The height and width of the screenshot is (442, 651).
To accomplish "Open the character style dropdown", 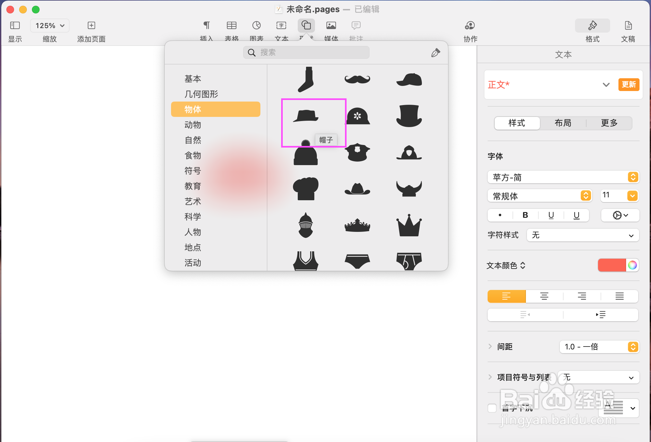I will [582, 235].
